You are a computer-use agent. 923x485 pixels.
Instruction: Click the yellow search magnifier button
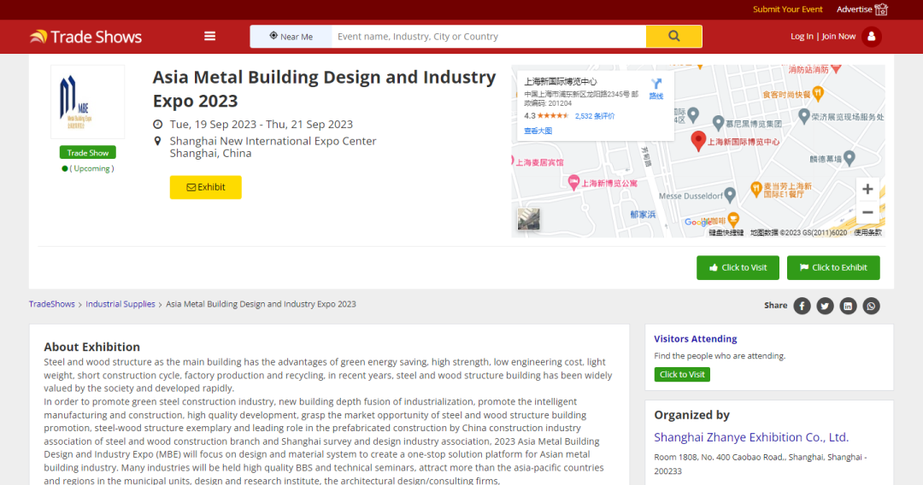tap(674, 37)
